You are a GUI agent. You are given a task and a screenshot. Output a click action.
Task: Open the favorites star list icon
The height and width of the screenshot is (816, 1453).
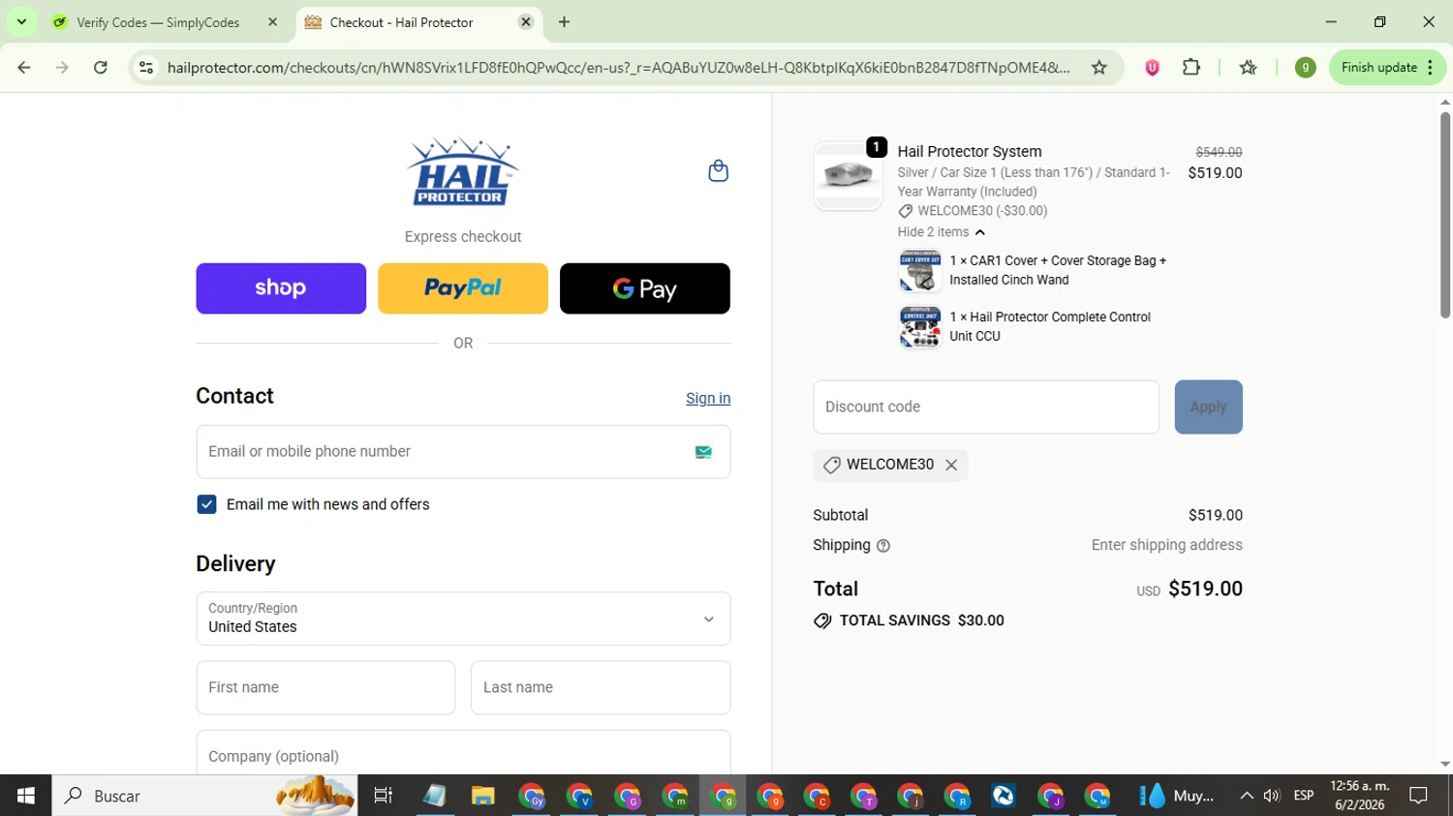point(1248,68)
